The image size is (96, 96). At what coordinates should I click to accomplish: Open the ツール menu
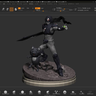point(55,4)
